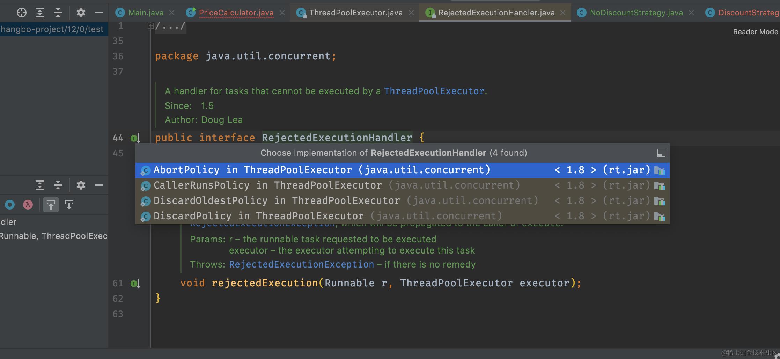This screenshot has height=359, width=780.
Task: Choose CallerRunsPolicy in ThreadPoolExecutor implementation
Action: click(403, 186)
